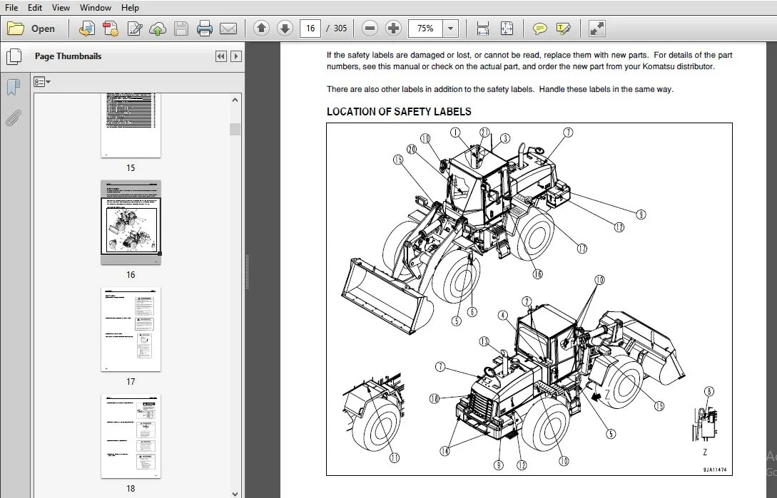
Task: Open the Window menu
Action: click(96, 7)
